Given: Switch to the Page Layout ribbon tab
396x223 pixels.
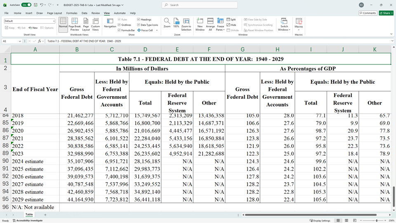Looking at the screenshot, I should pyautogui.click(x=54, y=13).
